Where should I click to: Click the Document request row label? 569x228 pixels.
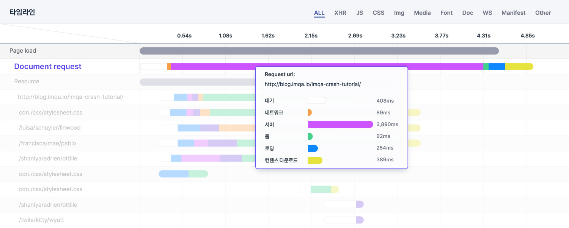[x=48, y=67]
